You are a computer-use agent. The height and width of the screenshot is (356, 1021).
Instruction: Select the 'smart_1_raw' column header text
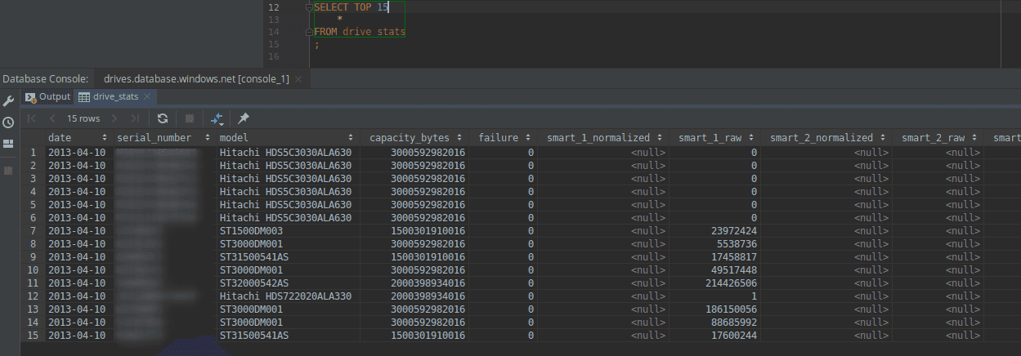709,138
